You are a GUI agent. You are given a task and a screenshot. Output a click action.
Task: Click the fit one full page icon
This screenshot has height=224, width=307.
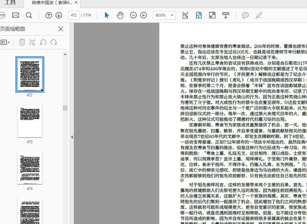(x=199, y=15)
